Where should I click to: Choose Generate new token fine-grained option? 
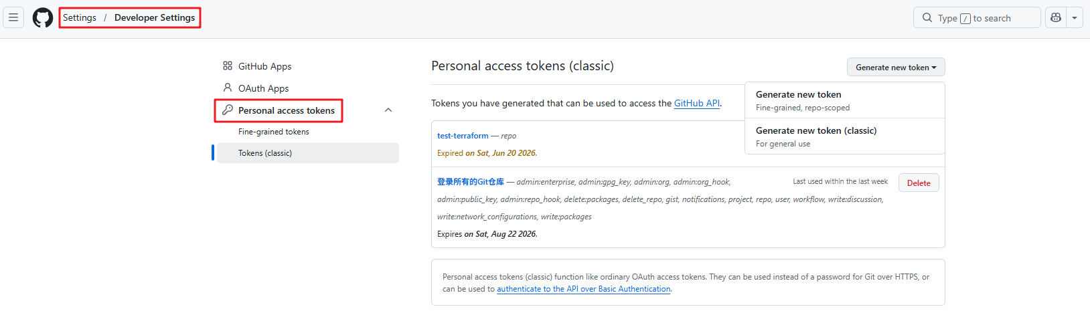coord(845,100)
